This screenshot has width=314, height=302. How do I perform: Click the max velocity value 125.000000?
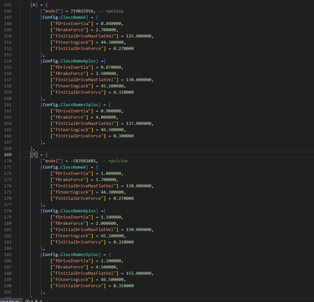coord(139,36)
